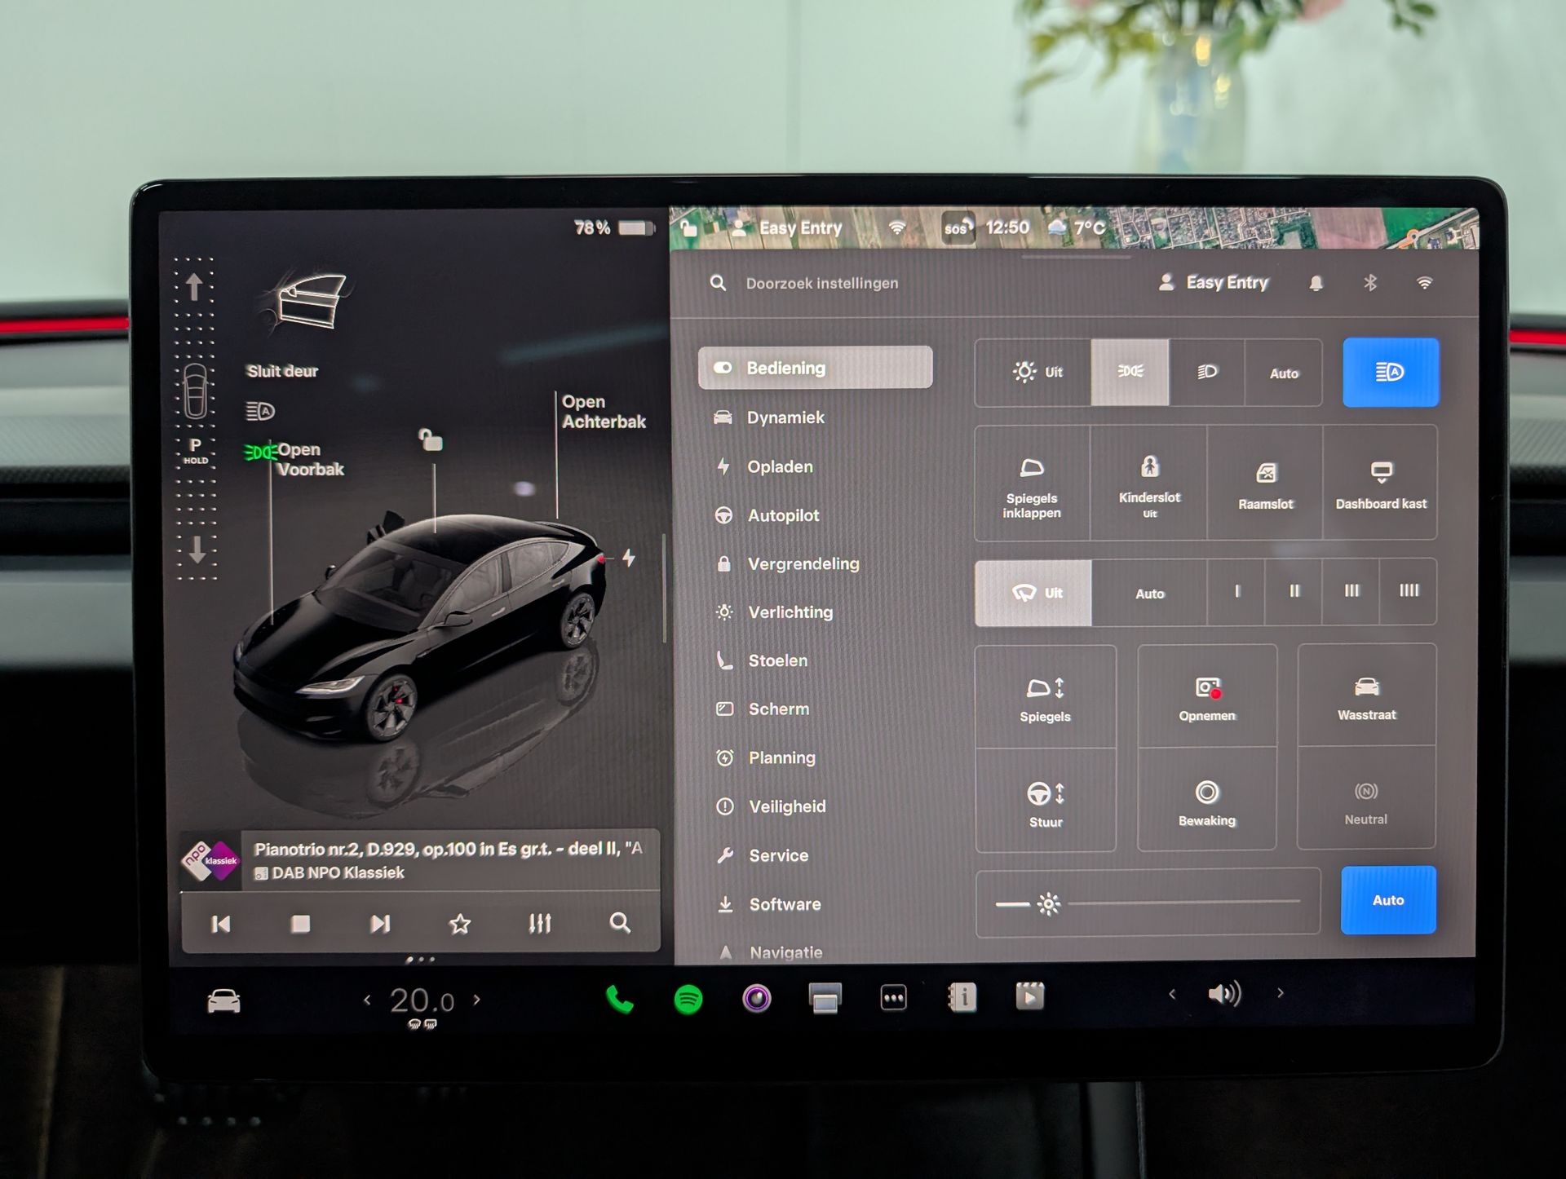Set wipers to Auto mode
Viewport: 1566px width, 1179px height.
1149,594
